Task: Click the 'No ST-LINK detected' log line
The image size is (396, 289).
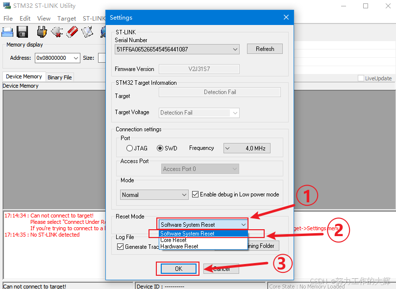Action: [42, 235]
